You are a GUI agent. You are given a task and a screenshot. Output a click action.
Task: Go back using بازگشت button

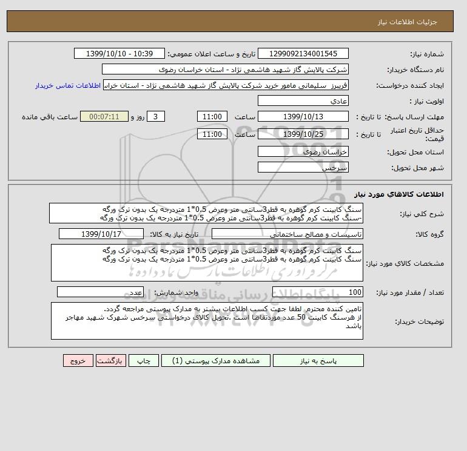(111, 360)
